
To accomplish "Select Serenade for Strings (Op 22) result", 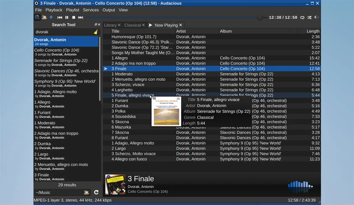I will coord(66,62).
